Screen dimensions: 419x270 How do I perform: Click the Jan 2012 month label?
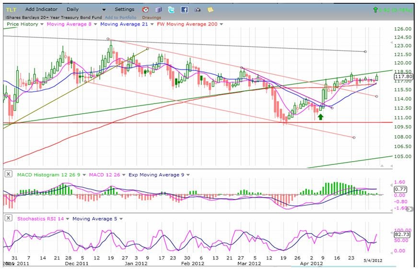point(136,263)
